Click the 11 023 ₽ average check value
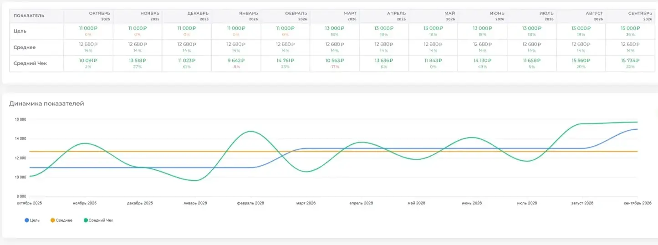 pos(187,61)
